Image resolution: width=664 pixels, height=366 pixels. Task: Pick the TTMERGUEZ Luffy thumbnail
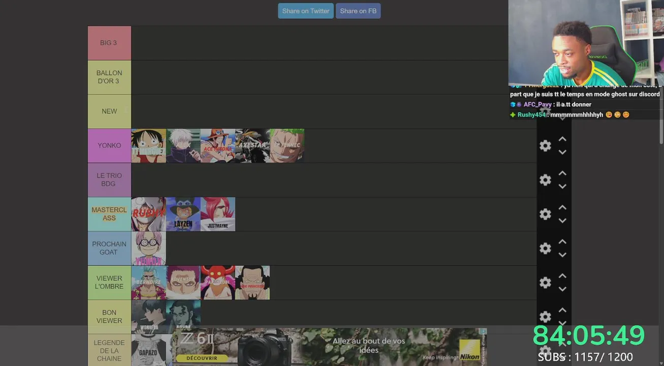149,146
